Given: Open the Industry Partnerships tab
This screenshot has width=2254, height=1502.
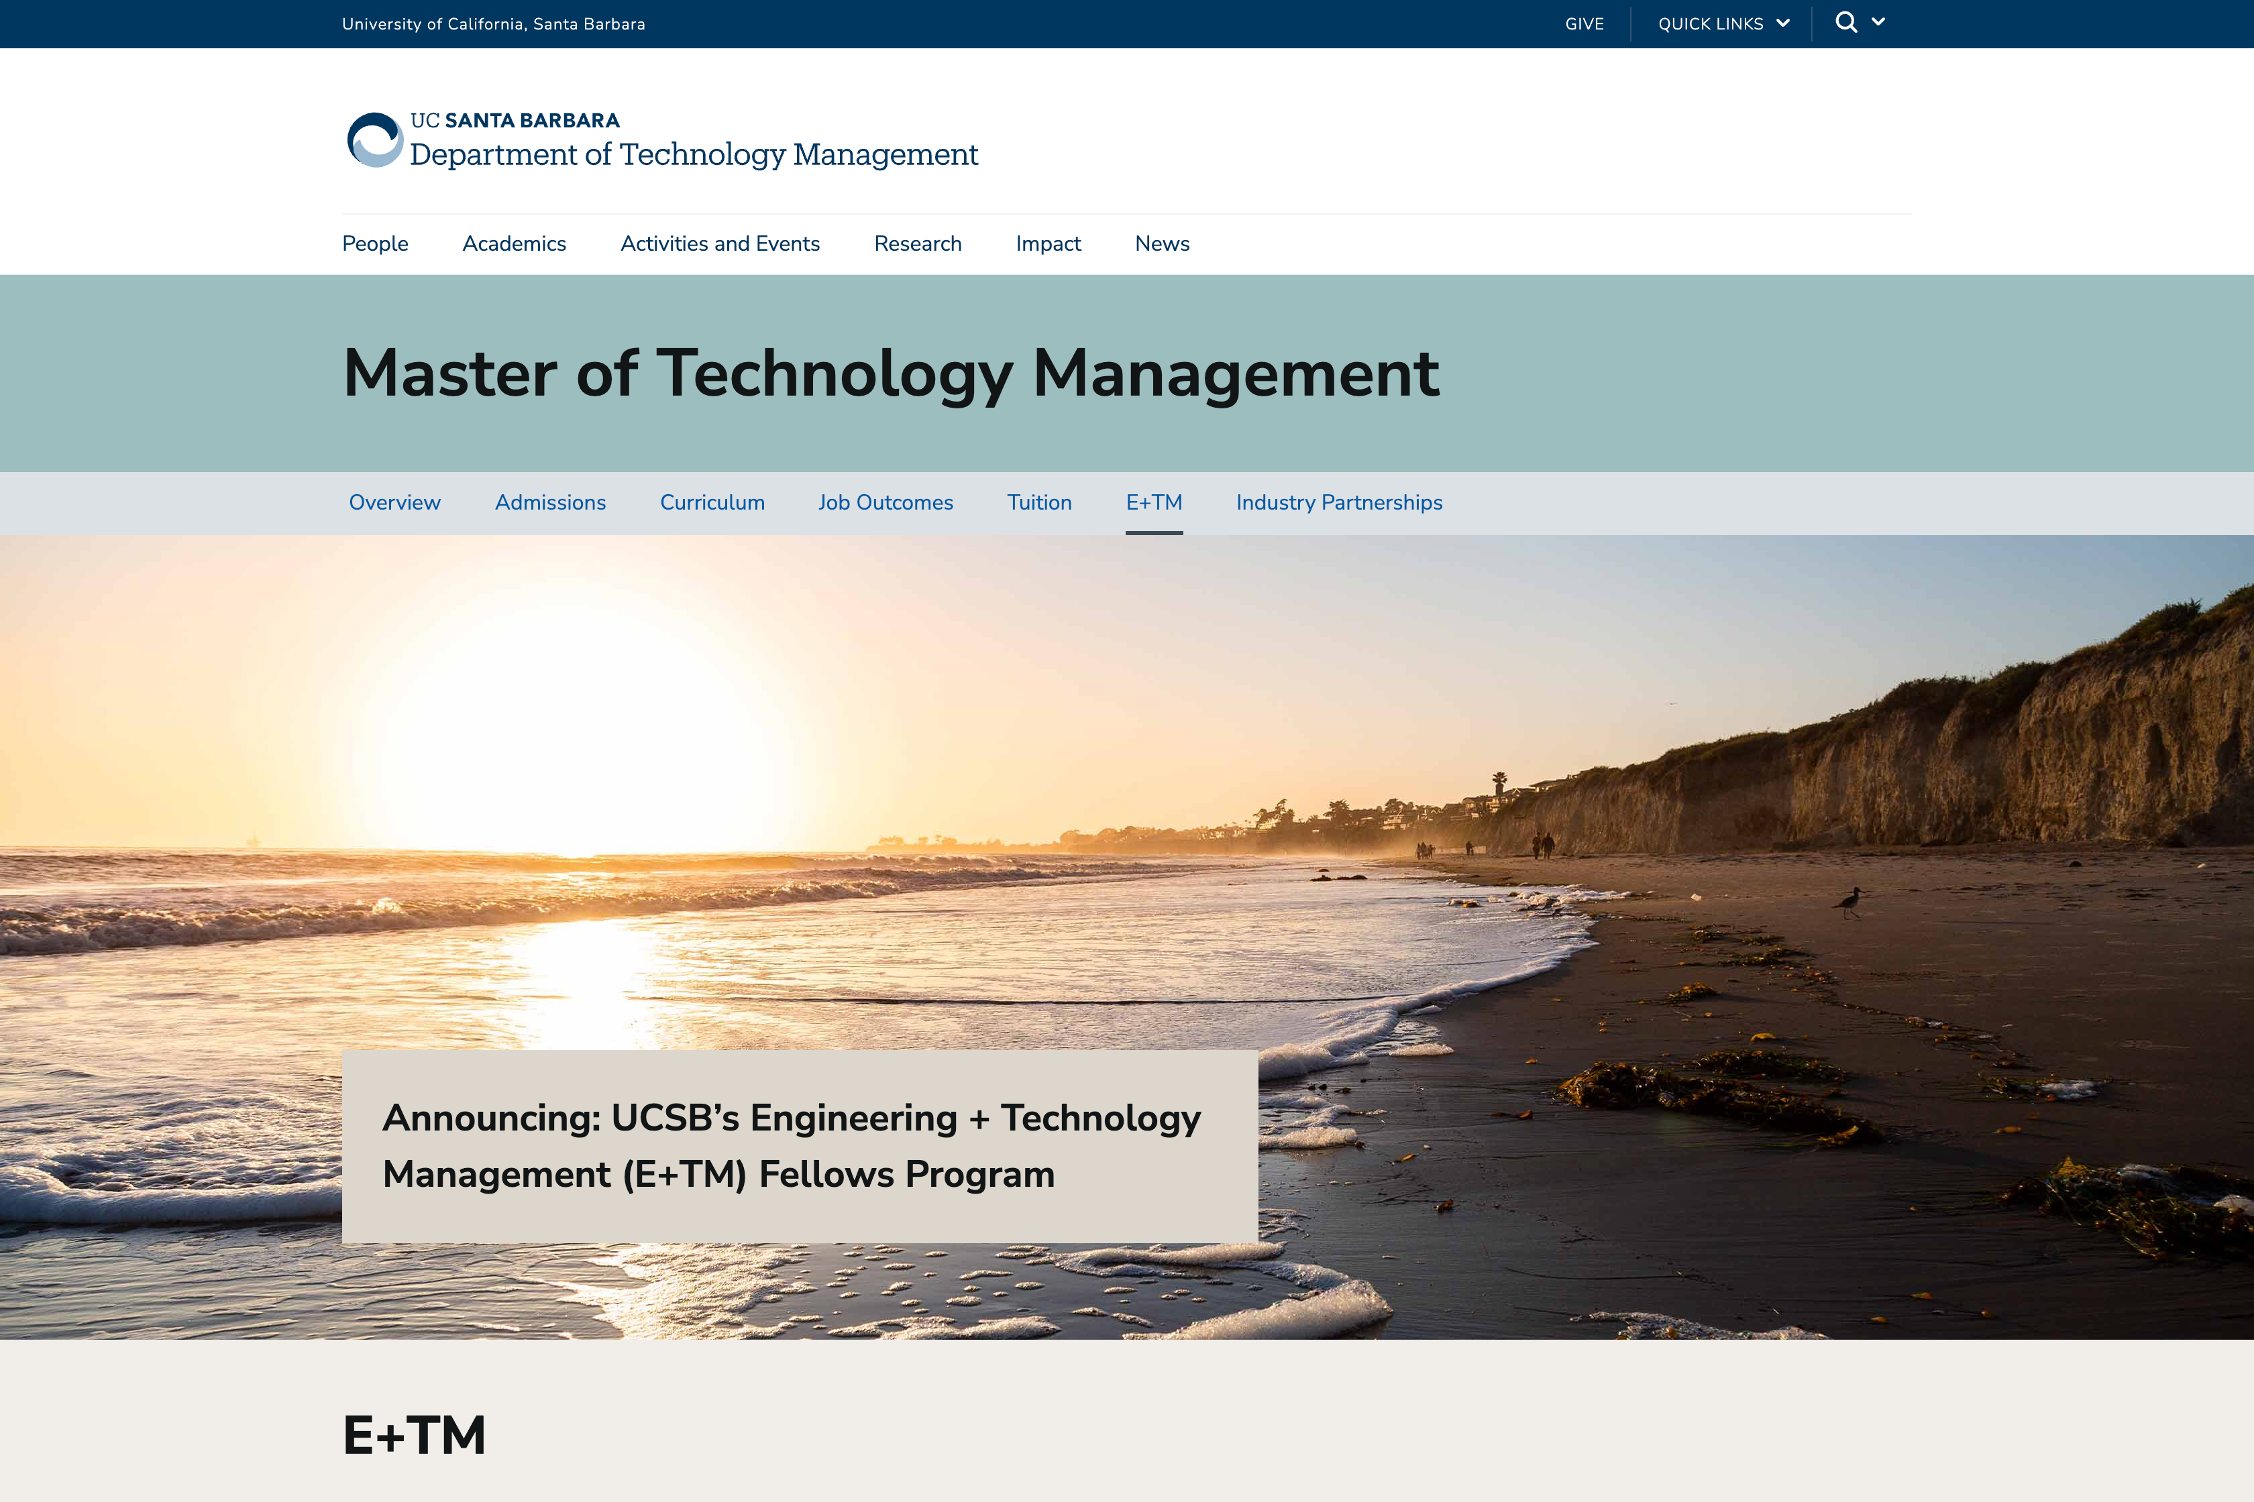Looking at the screenshot, I should click(1339, 503).
